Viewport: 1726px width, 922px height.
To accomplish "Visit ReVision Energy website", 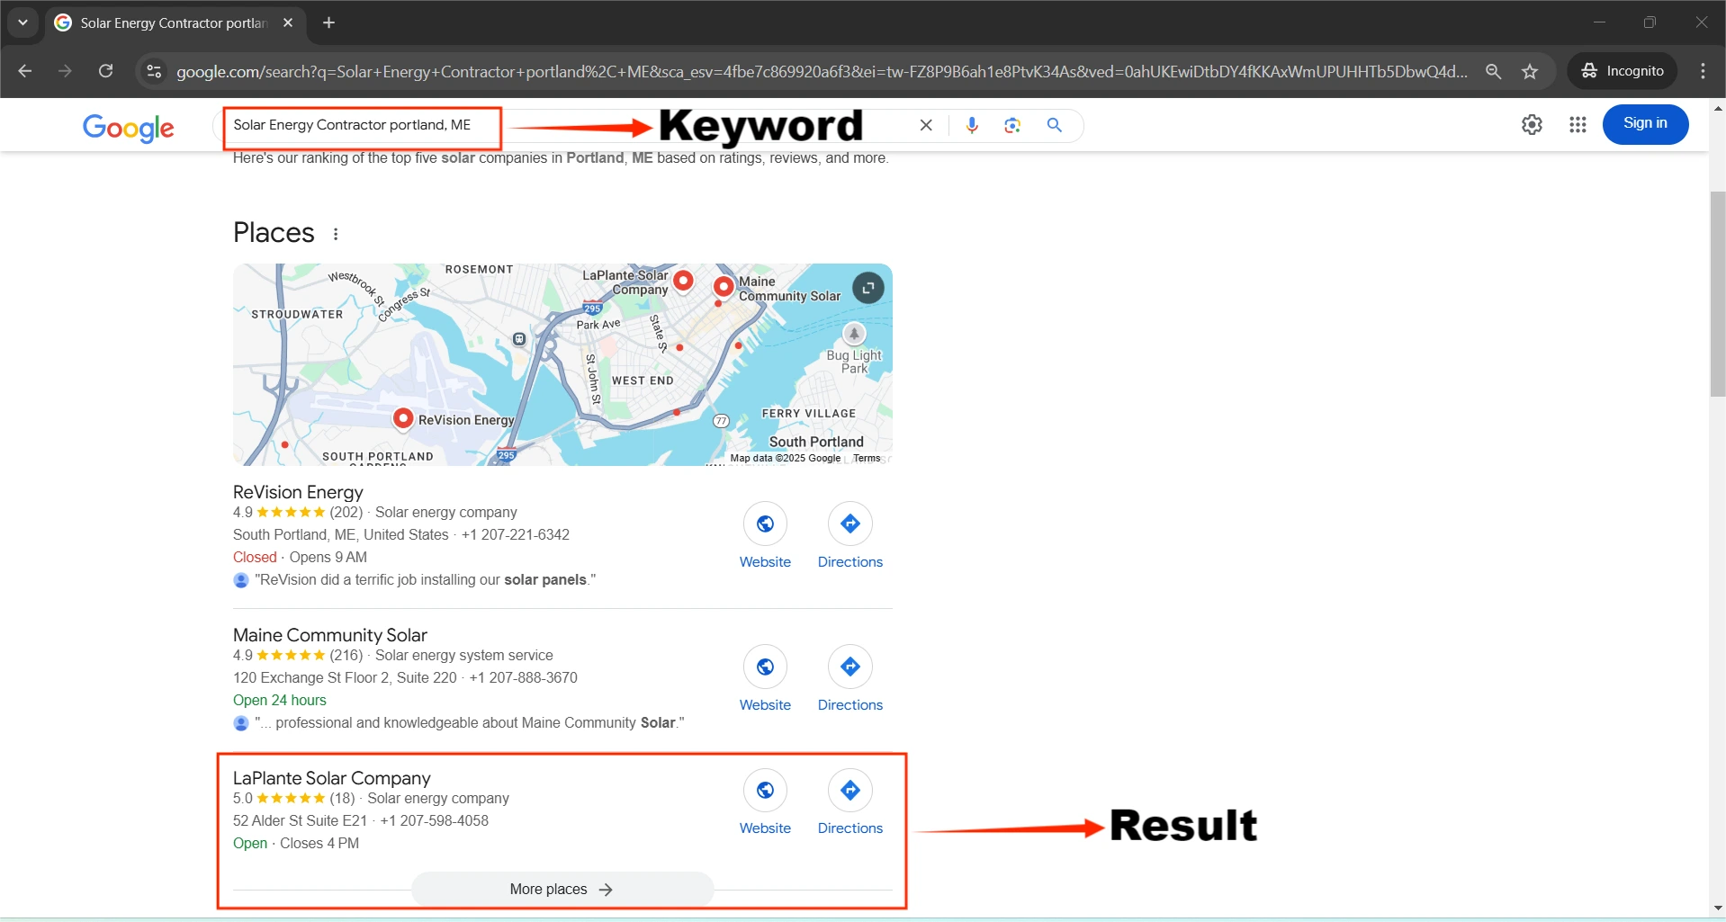I will 765,537.
